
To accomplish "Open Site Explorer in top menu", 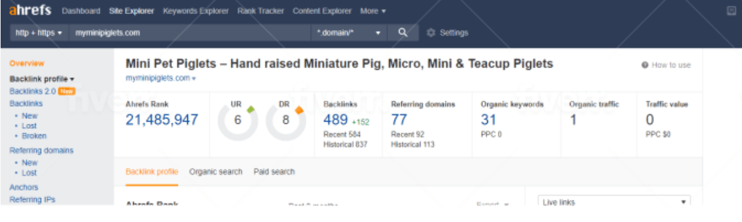I will [131, 11].
